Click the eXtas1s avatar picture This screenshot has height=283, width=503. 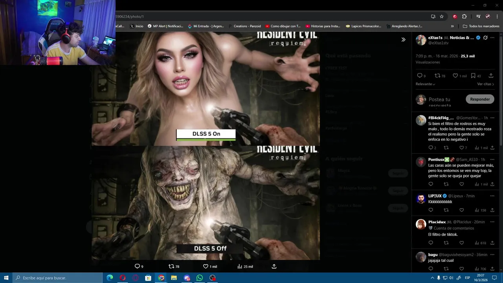coord(421,40)
